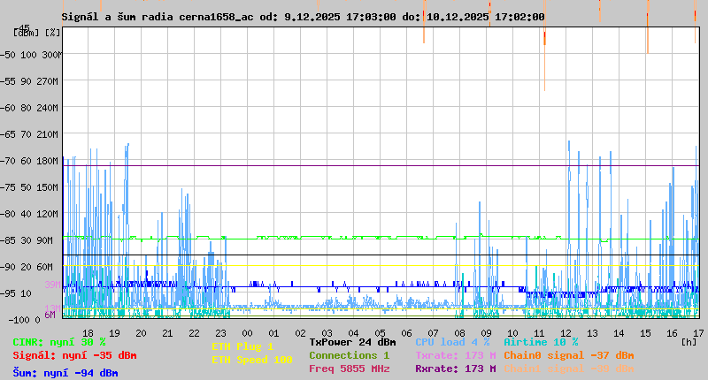Select the purple '6M' rate marker label

tap(50, 315)
